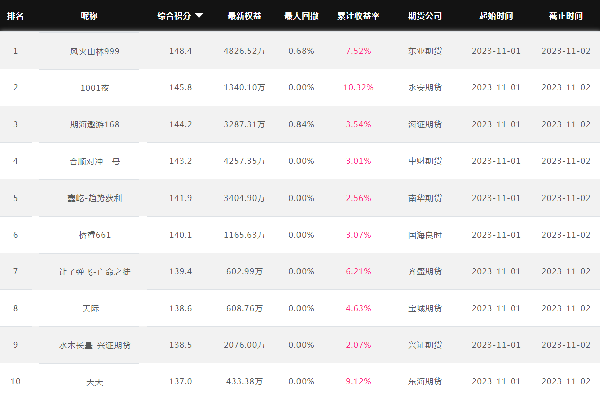Select score value 137.0
This screenshot has width=600, height=399.
[180, 382]
